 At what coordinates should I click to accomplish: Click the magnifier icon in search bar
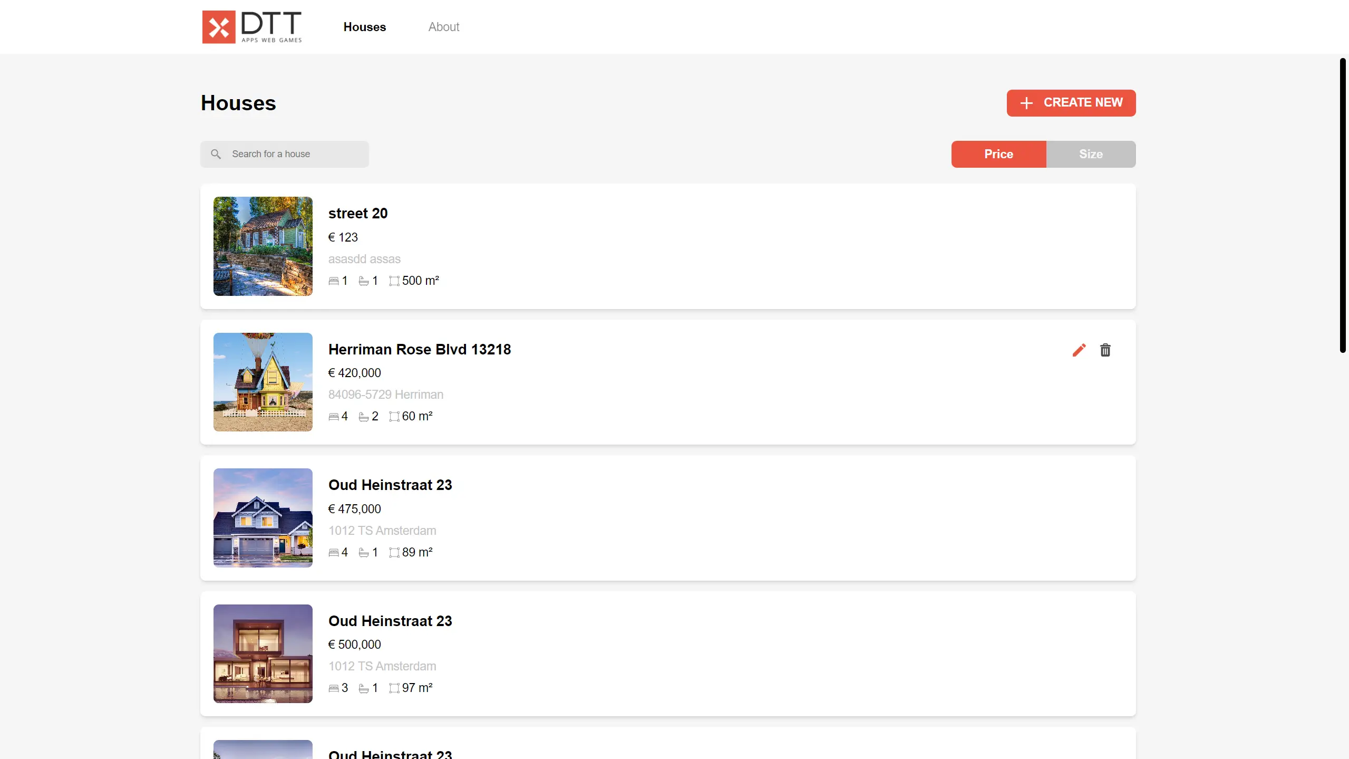pos(216,154)
